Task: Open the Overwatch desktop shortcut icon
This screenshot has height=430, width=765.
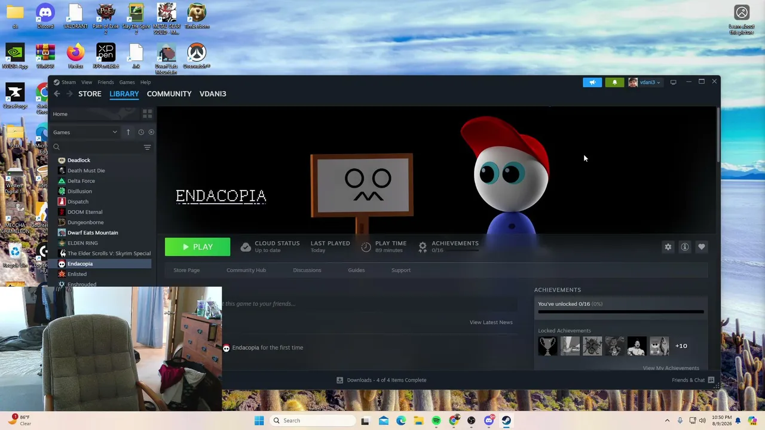Action: click(x=197, y=56)
